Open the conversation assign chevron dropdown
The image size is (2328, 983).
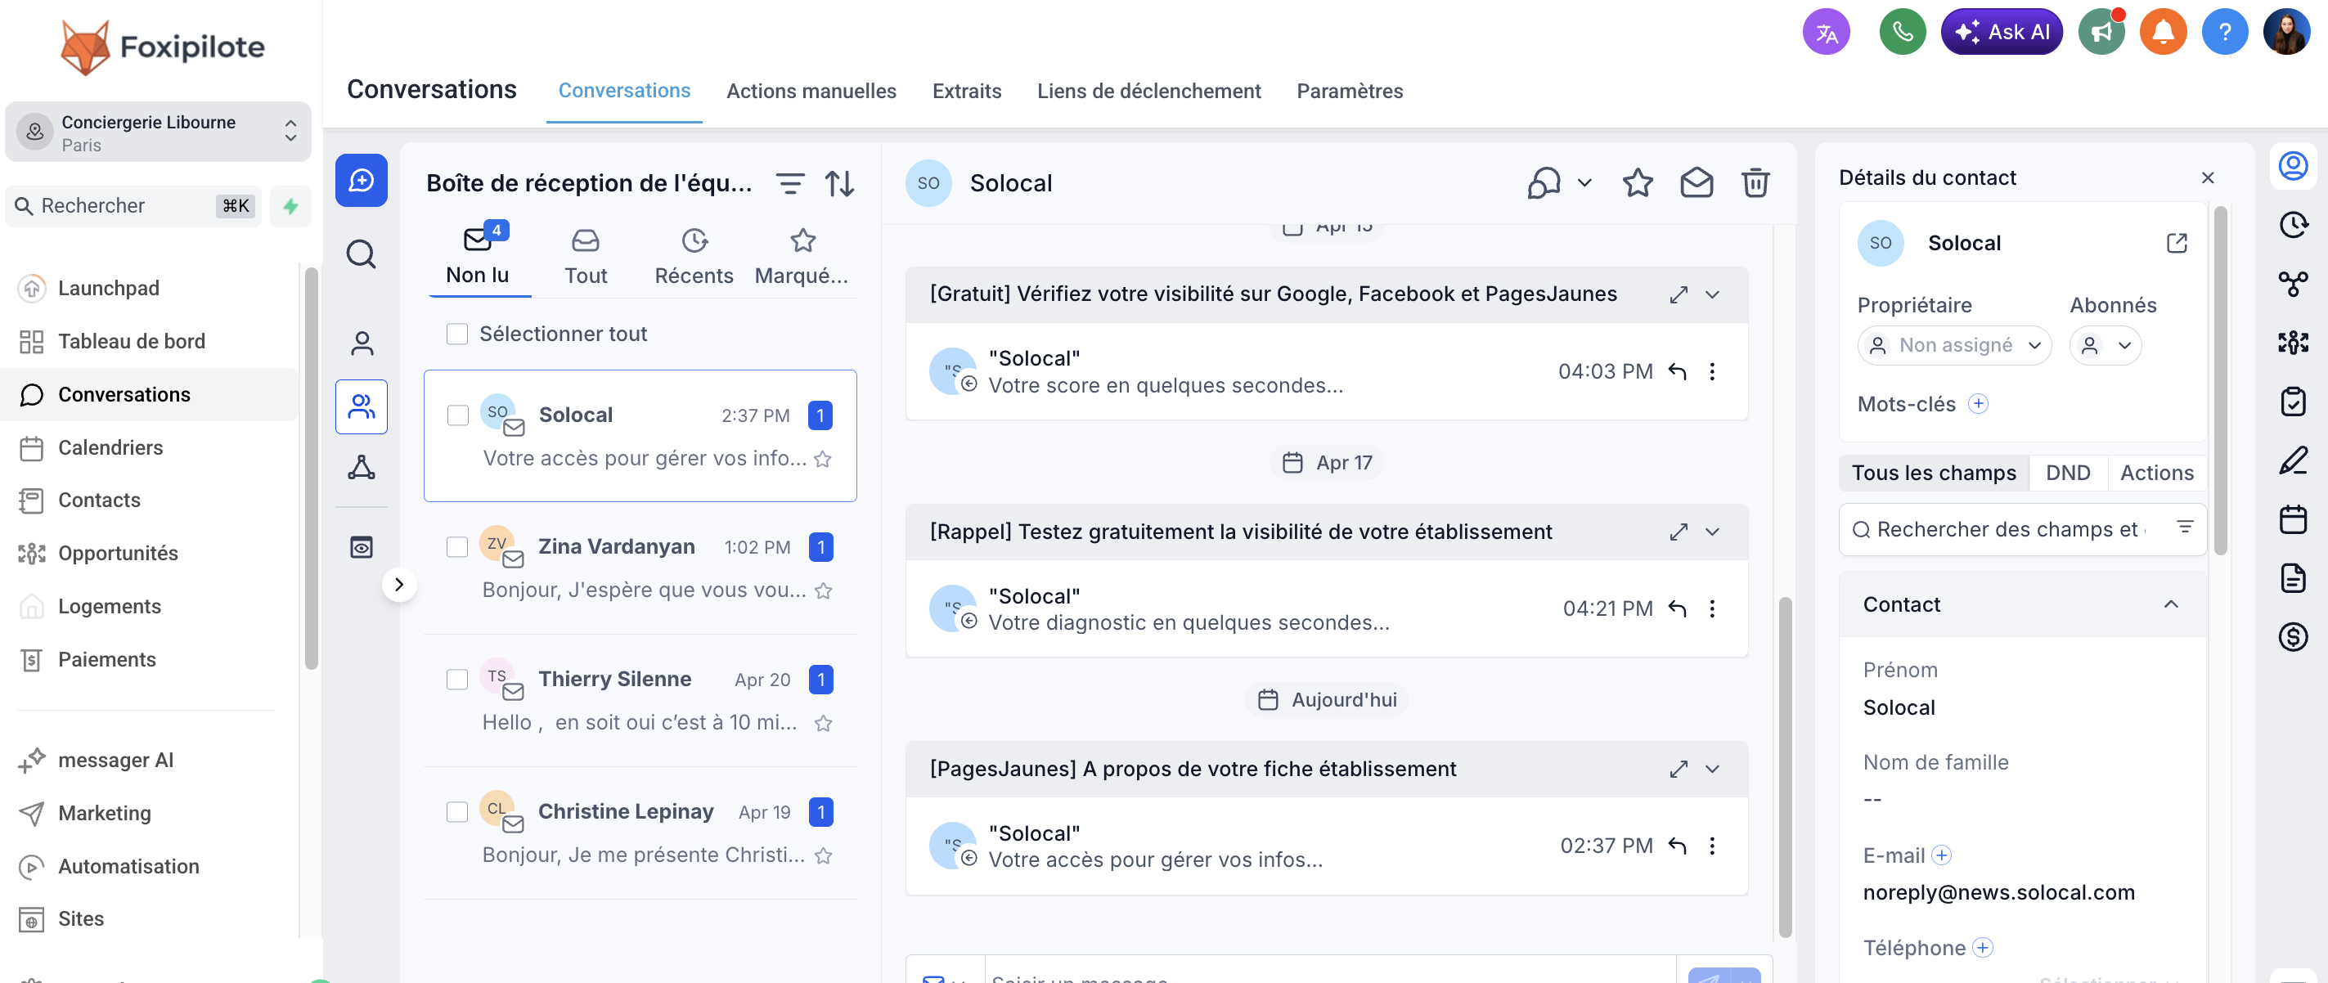point(1584,183)
